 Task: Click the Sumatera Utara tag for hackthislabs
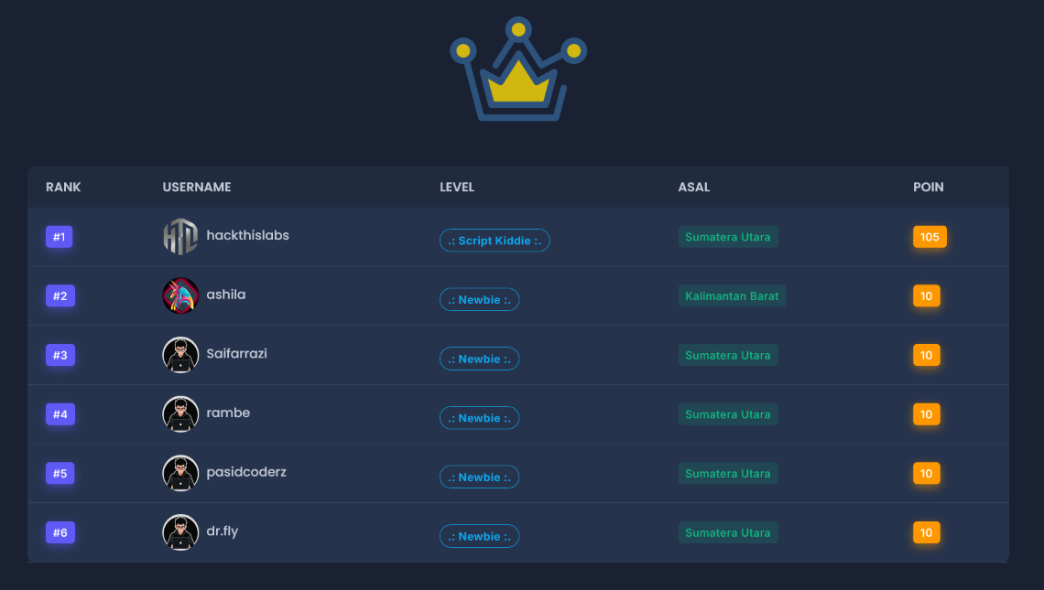tap(728, 237)
